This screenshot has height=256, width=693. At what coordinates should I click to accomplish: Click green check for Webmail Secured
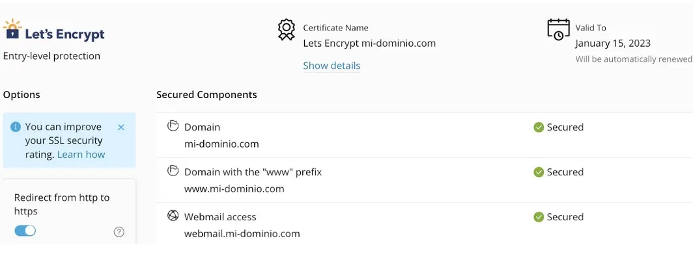(x=538, y=217)
